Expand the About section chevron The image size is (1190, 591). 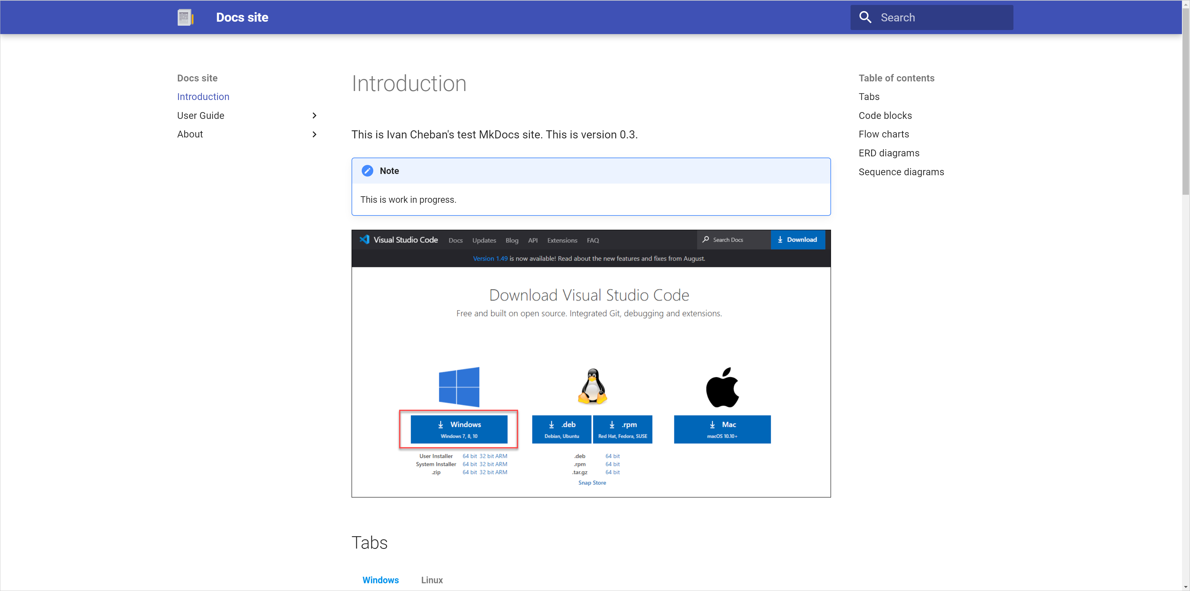pyautogui.click(x=315, y=134)
